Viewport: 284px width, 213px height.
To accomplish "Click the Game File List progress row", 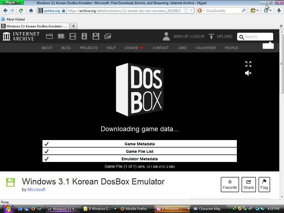I will click(140, 151).
